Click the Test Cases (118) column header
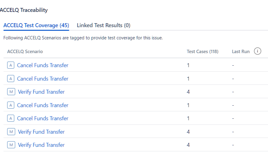The height and width of the screenshot is (152, 268). point(202,52)
